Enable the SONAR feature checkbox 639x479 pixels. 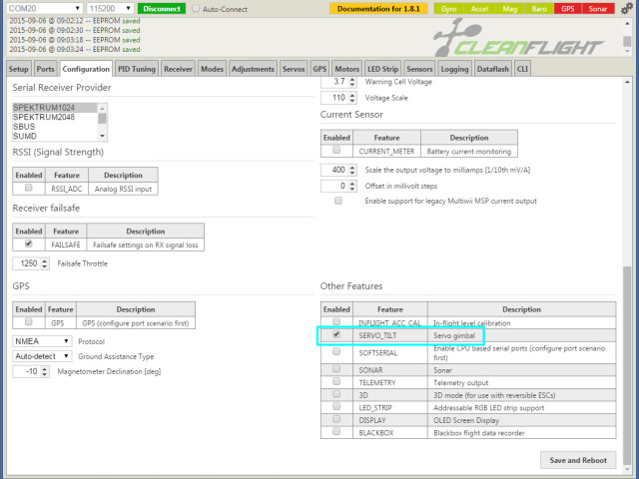click(x=336, y=368)
